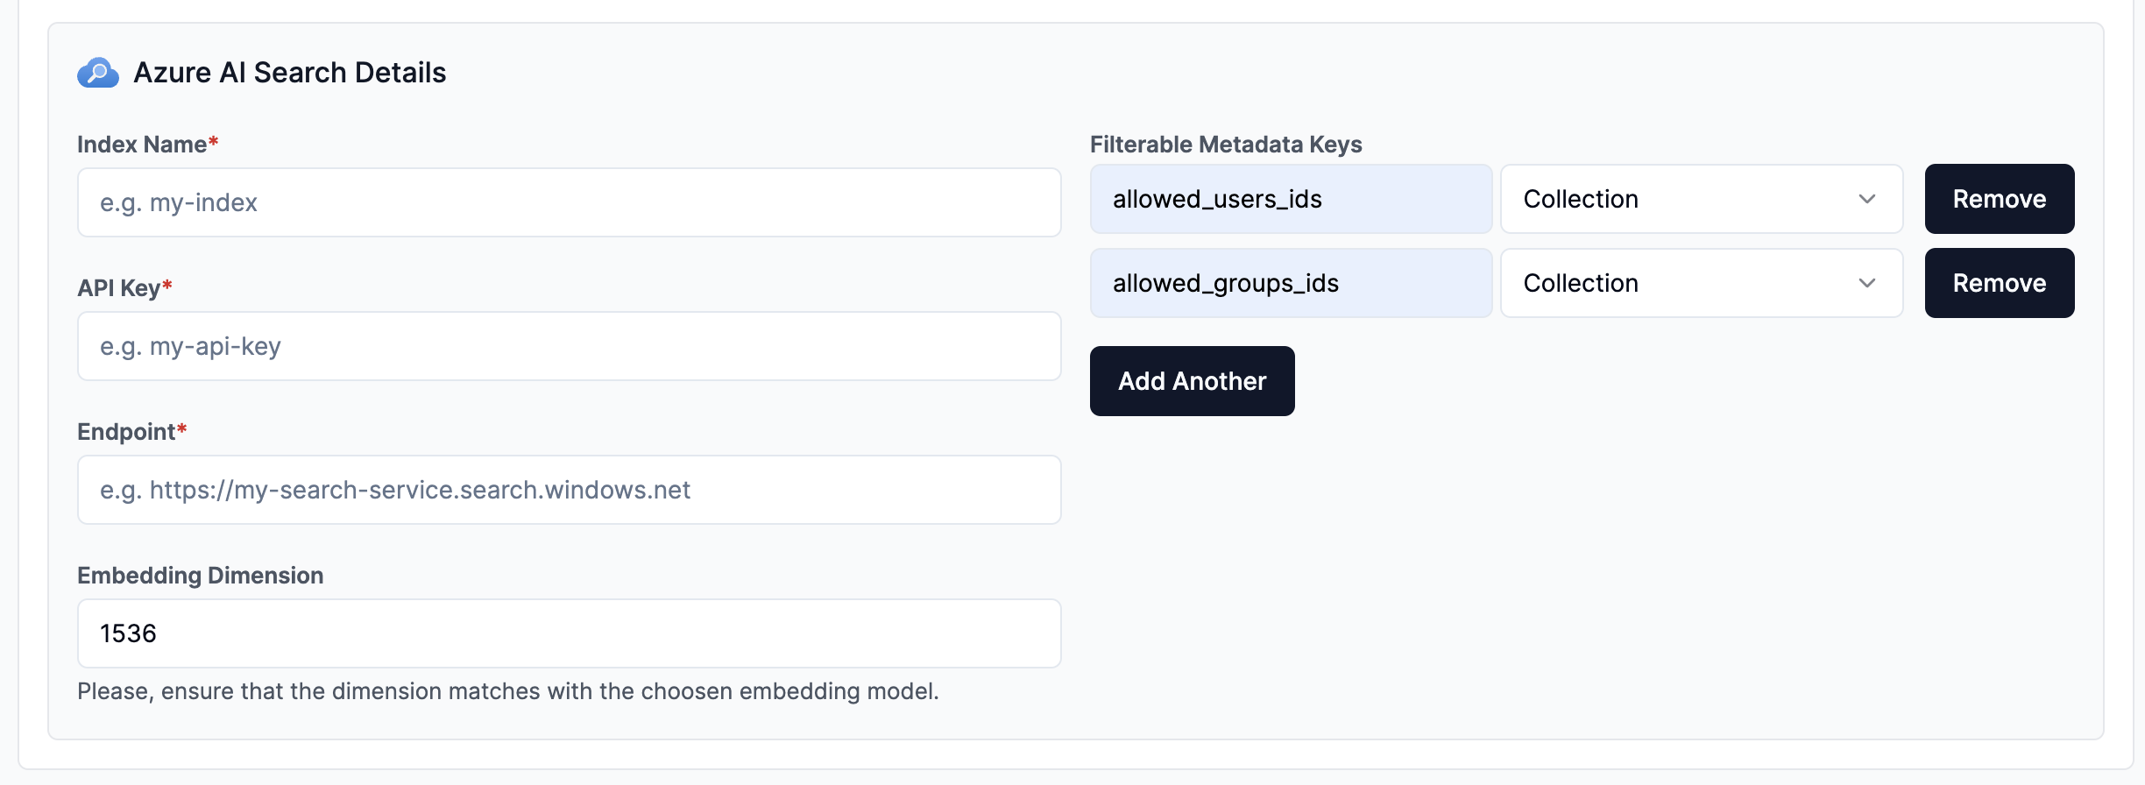Expand the Collection type dropdown for allowed_groups_ids

[x=1700, y=283]
